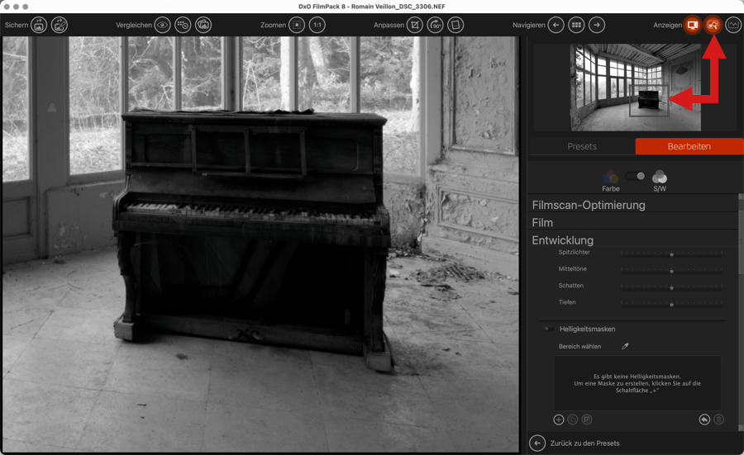Click the 1:1 zoom button
Image resolution: width=744 pixels, height=455 pixels.
317,26
